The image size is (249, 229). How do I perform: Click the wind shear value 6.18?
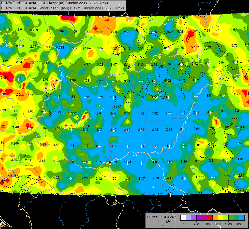(208, 63)
